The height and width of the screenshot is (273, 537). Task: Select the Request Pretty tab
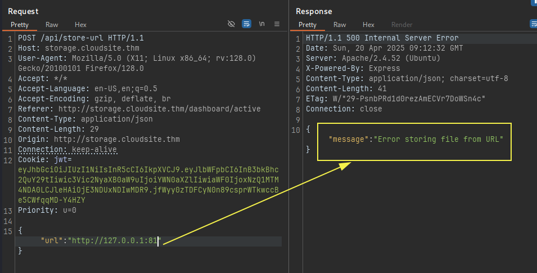click(x=20, y=25)
